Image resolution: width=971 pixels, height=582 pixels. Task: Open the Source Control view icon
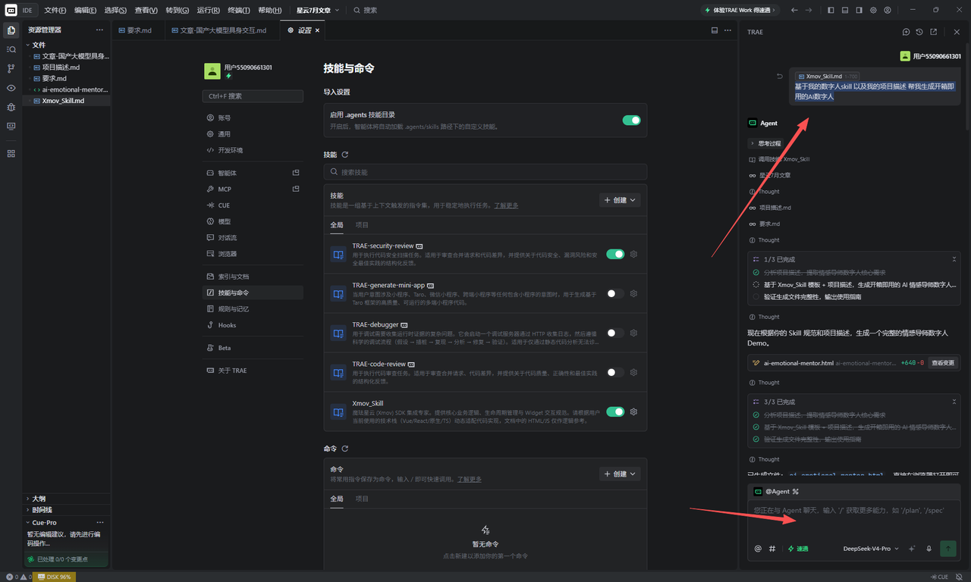click(x=11, y=68)
